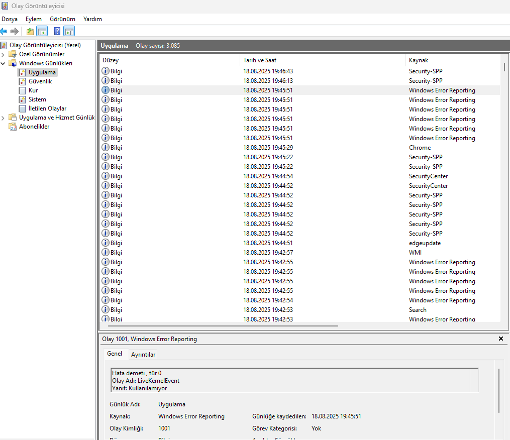510x440 pixels.
Task: Open the Görünüm menu
Action: (62, 19)
